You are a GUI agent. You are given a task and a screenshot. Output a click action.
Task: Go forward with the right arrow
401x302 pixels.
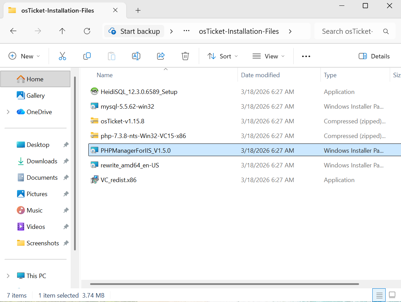tap(38, 31)
